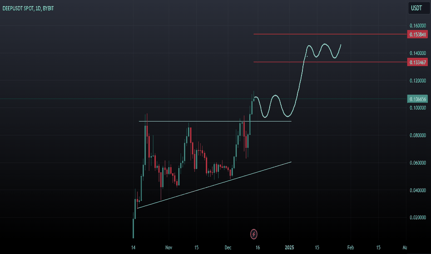Click the DEEPUSDT SPOT symbol title
This screenshot has width=431, height=254.
pyautogui.click(x=28, y=8)
